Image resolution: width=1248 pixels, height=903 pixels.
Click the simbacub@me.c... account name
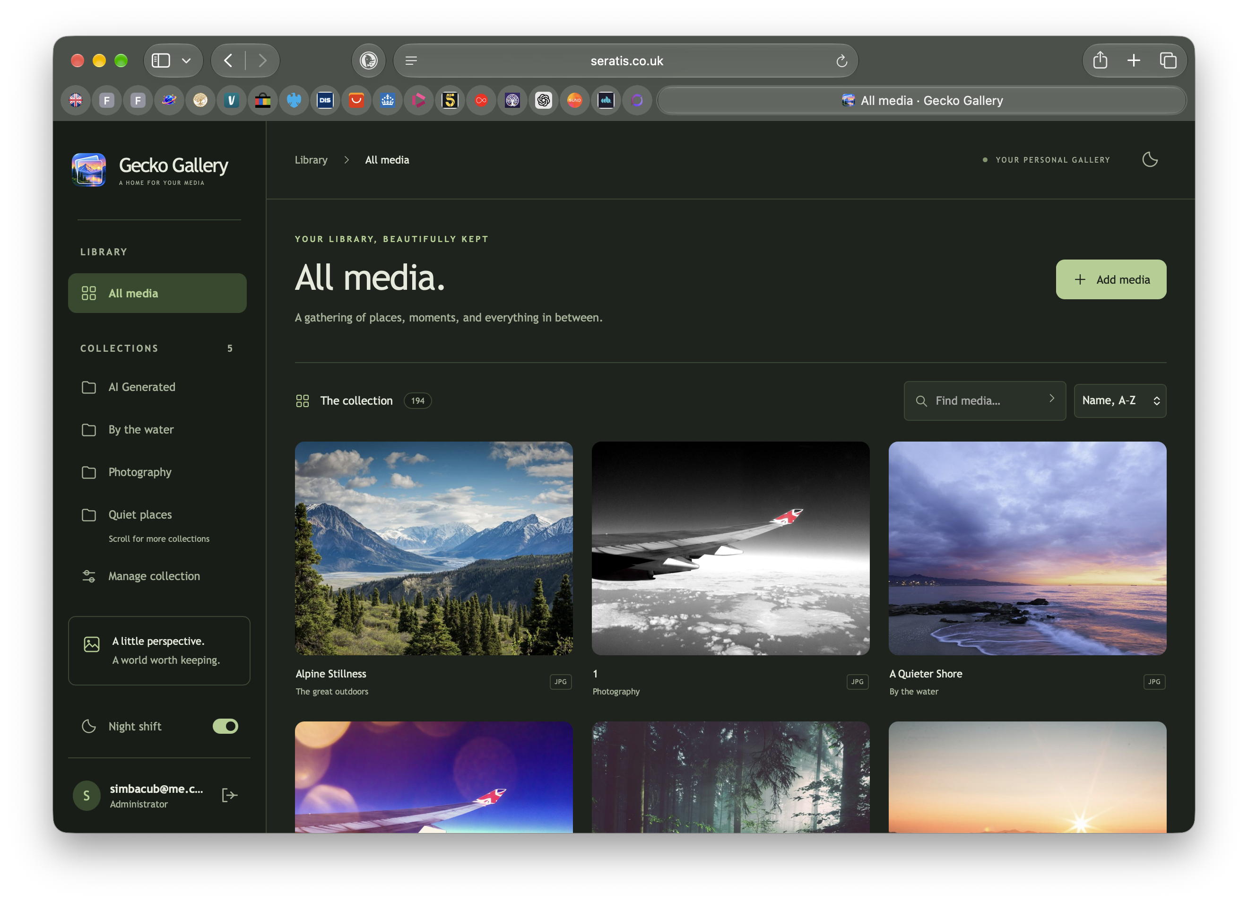156,789
